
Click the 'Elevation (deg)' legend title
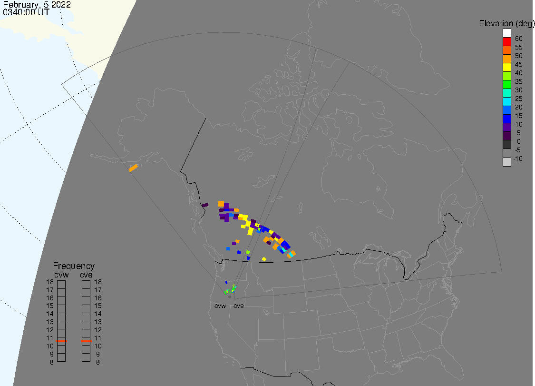(506, 24)
